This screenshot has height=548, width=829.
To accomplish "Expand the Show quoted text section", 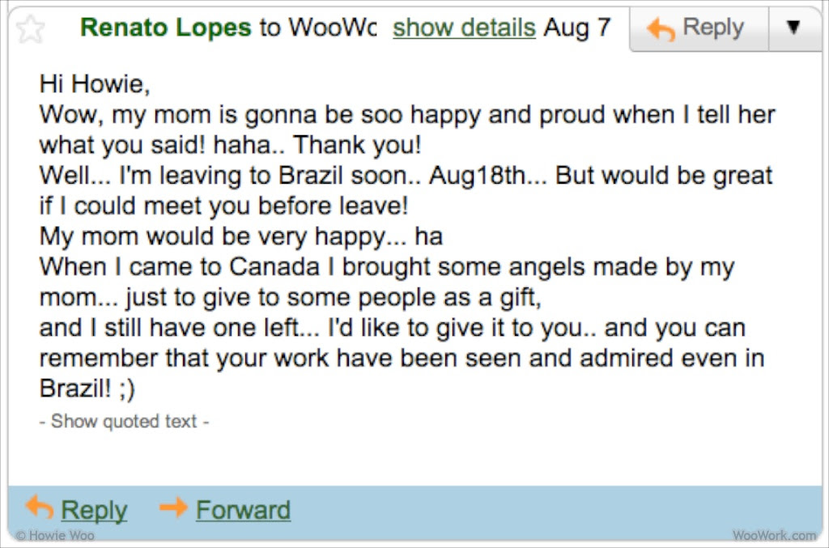I will [124, 421].
